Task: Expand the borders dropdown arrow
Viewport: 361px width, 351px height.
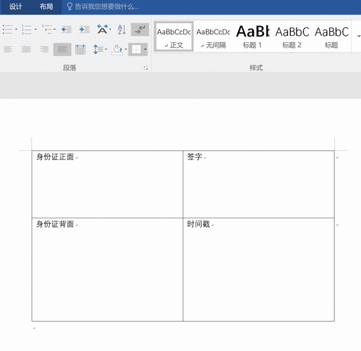Action: tap(145, 49)
